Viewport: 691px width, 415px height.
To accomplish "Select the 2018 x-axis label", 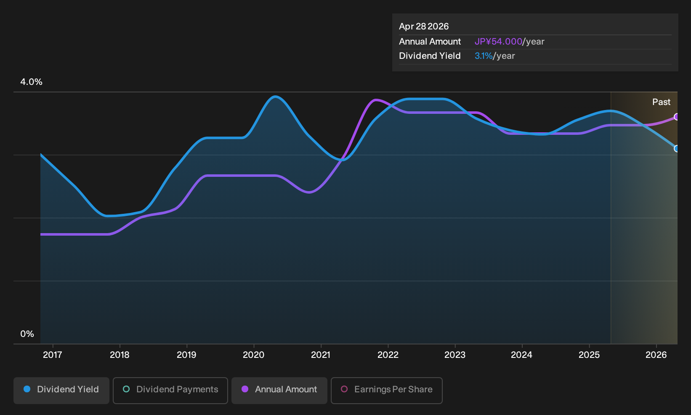I will tap(120, 355).
